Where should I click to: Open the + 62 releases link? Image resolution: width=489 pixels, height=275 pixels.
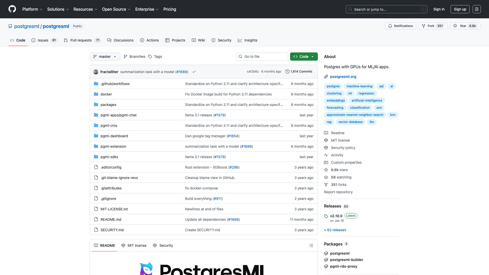point(335,230)
